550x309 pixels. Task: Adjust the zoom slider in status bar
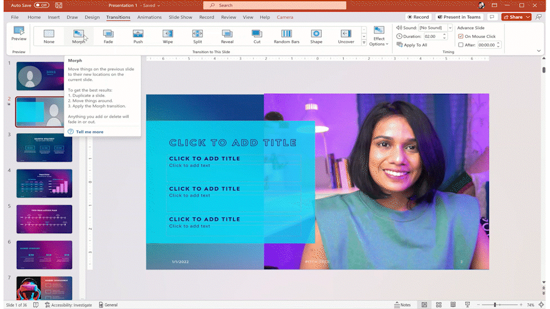[x=495, y=305]
